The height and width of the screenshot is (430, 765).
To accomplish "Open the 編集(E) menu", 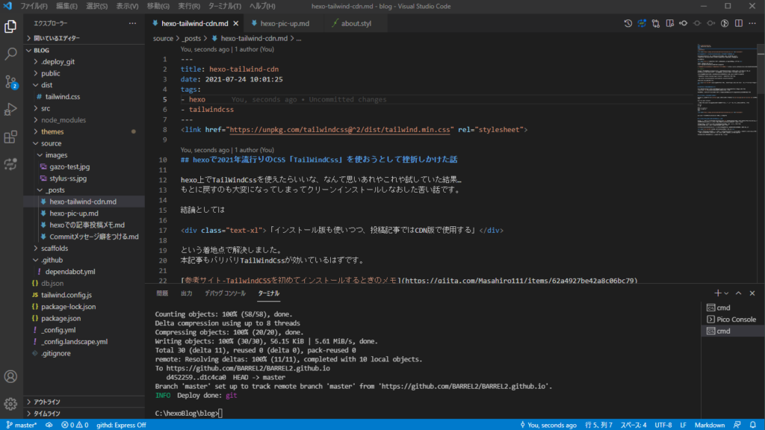I will point(66,6).
